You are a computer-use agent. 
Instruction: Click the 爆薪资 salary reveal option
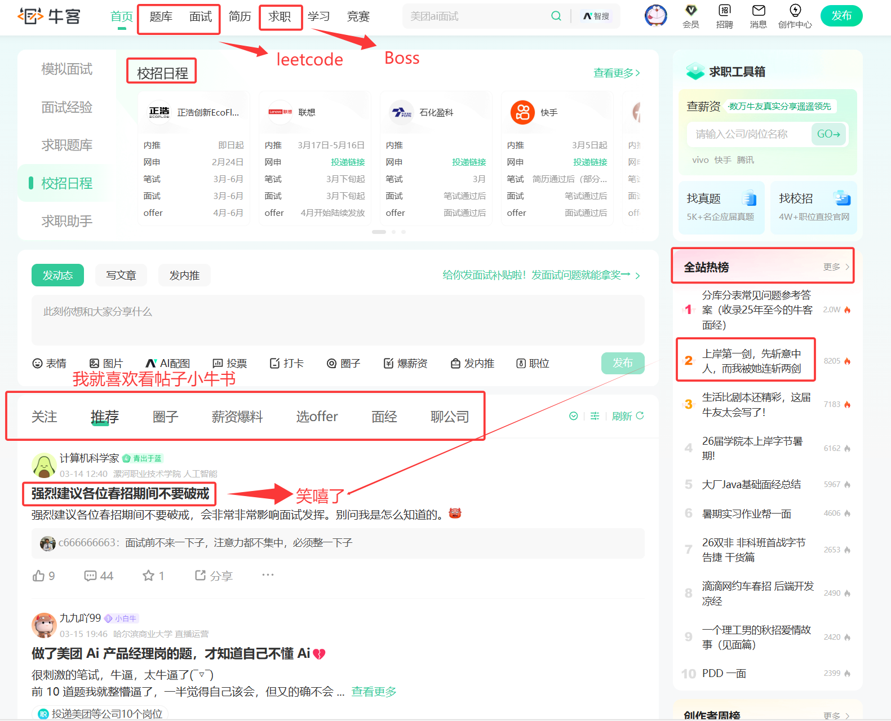[x=405, y=364]
